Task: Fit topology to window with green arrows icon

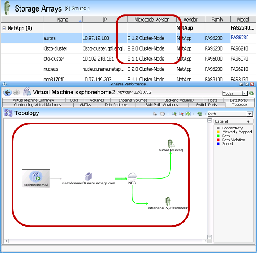Action: (188, 114)
